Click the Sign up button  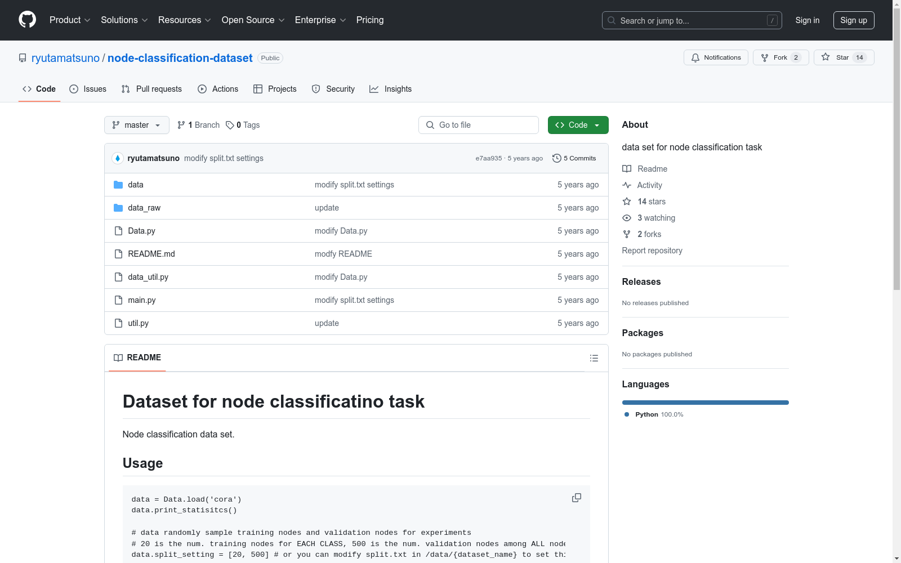point(854,20)
